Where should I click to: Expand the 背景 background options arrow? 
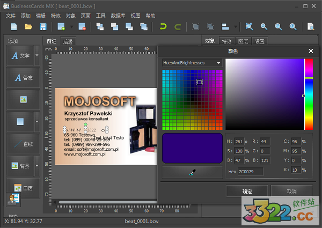(37, 166)
